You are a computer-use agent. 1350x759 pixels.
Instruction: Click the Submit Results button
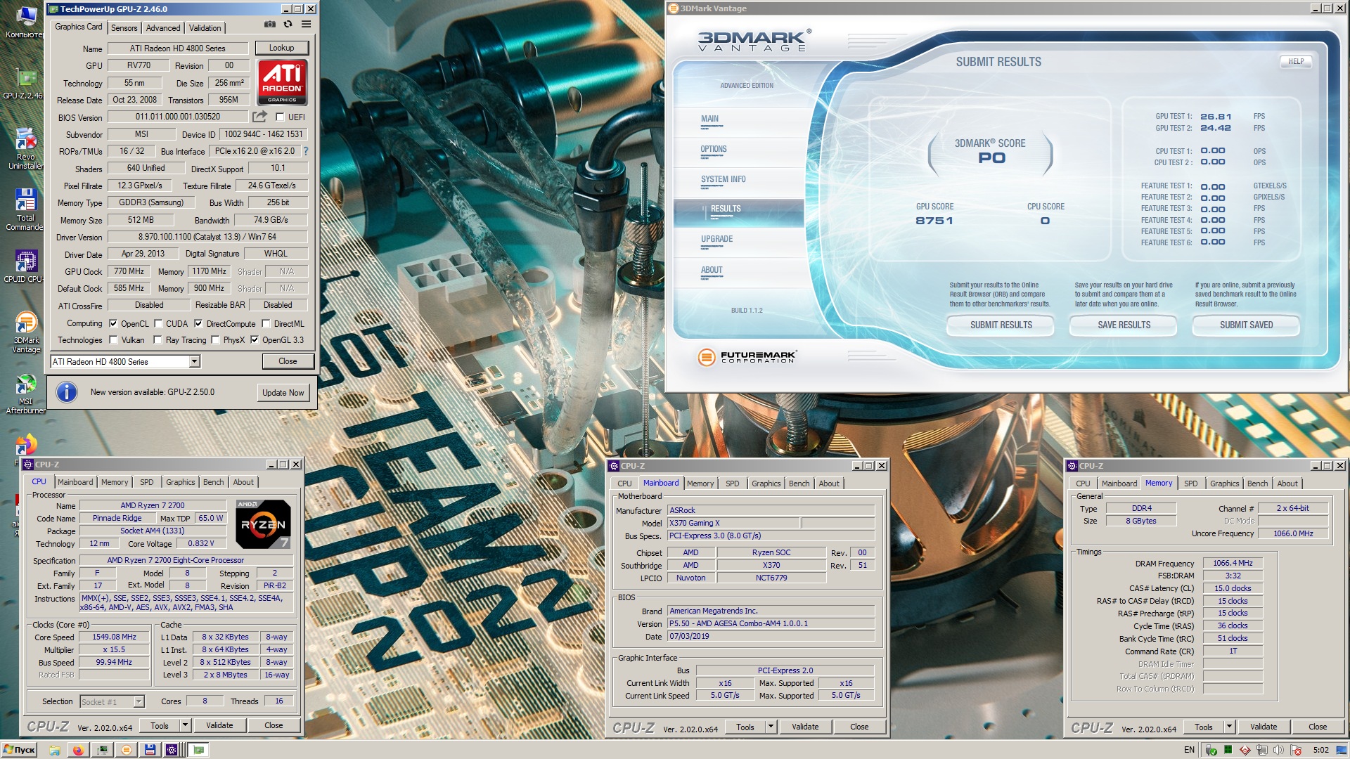pos(1001,325)
